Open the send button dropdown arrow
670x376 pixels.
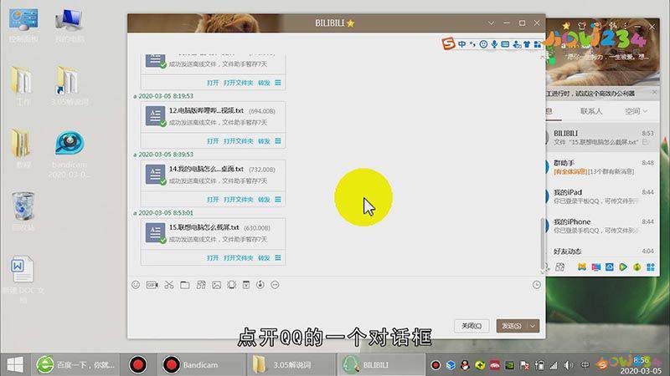(x=533, y=326)
